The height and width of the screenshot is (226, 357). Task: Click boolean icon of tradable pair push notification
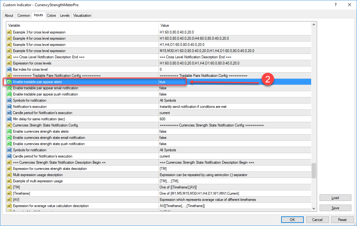(x=9, y=94)
